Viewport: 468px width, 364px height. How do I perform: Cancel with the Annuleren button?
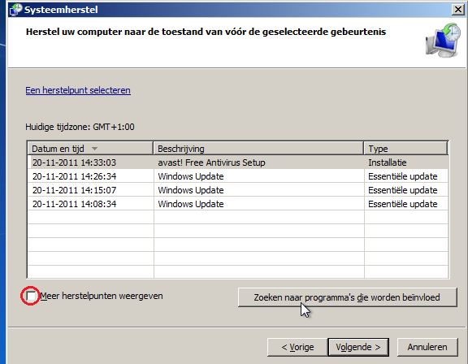pos(427,347)
